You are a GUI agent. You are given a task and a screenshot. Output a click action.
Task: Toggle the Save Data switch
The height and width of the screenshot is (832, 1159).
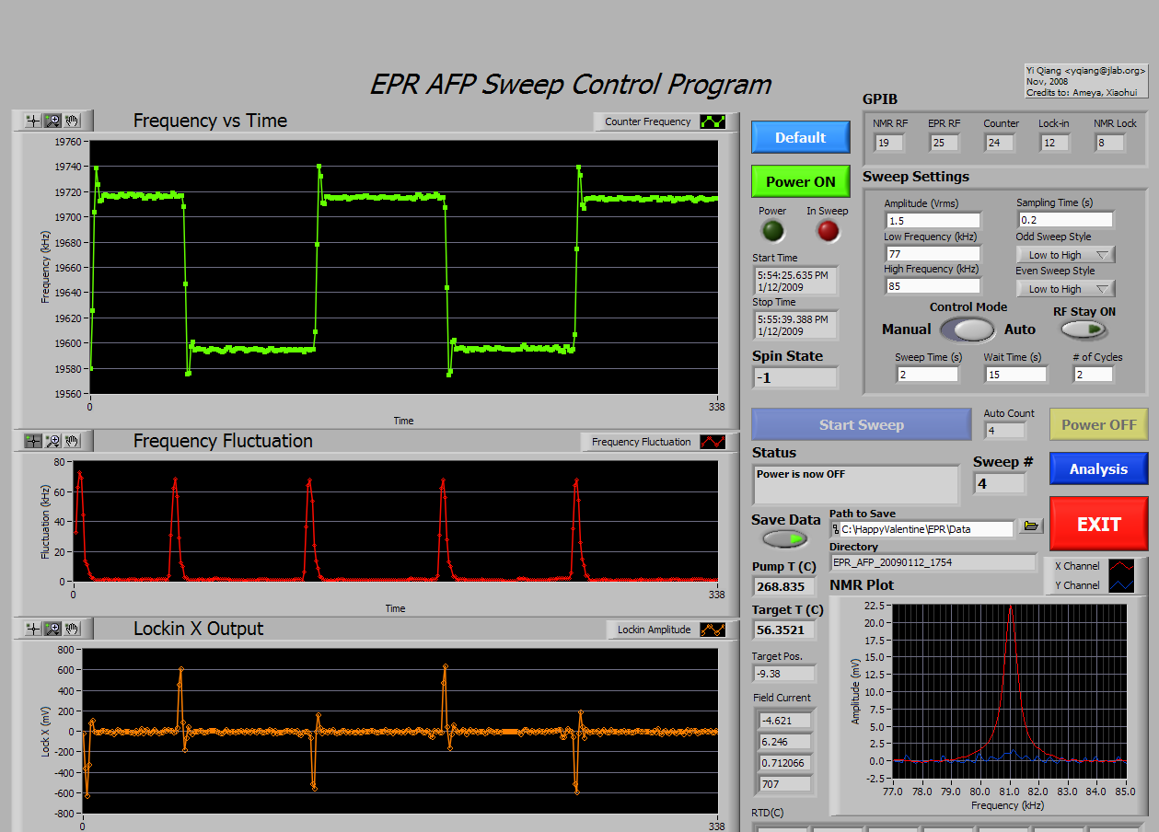pyautogui.click(x=785, y=539)
